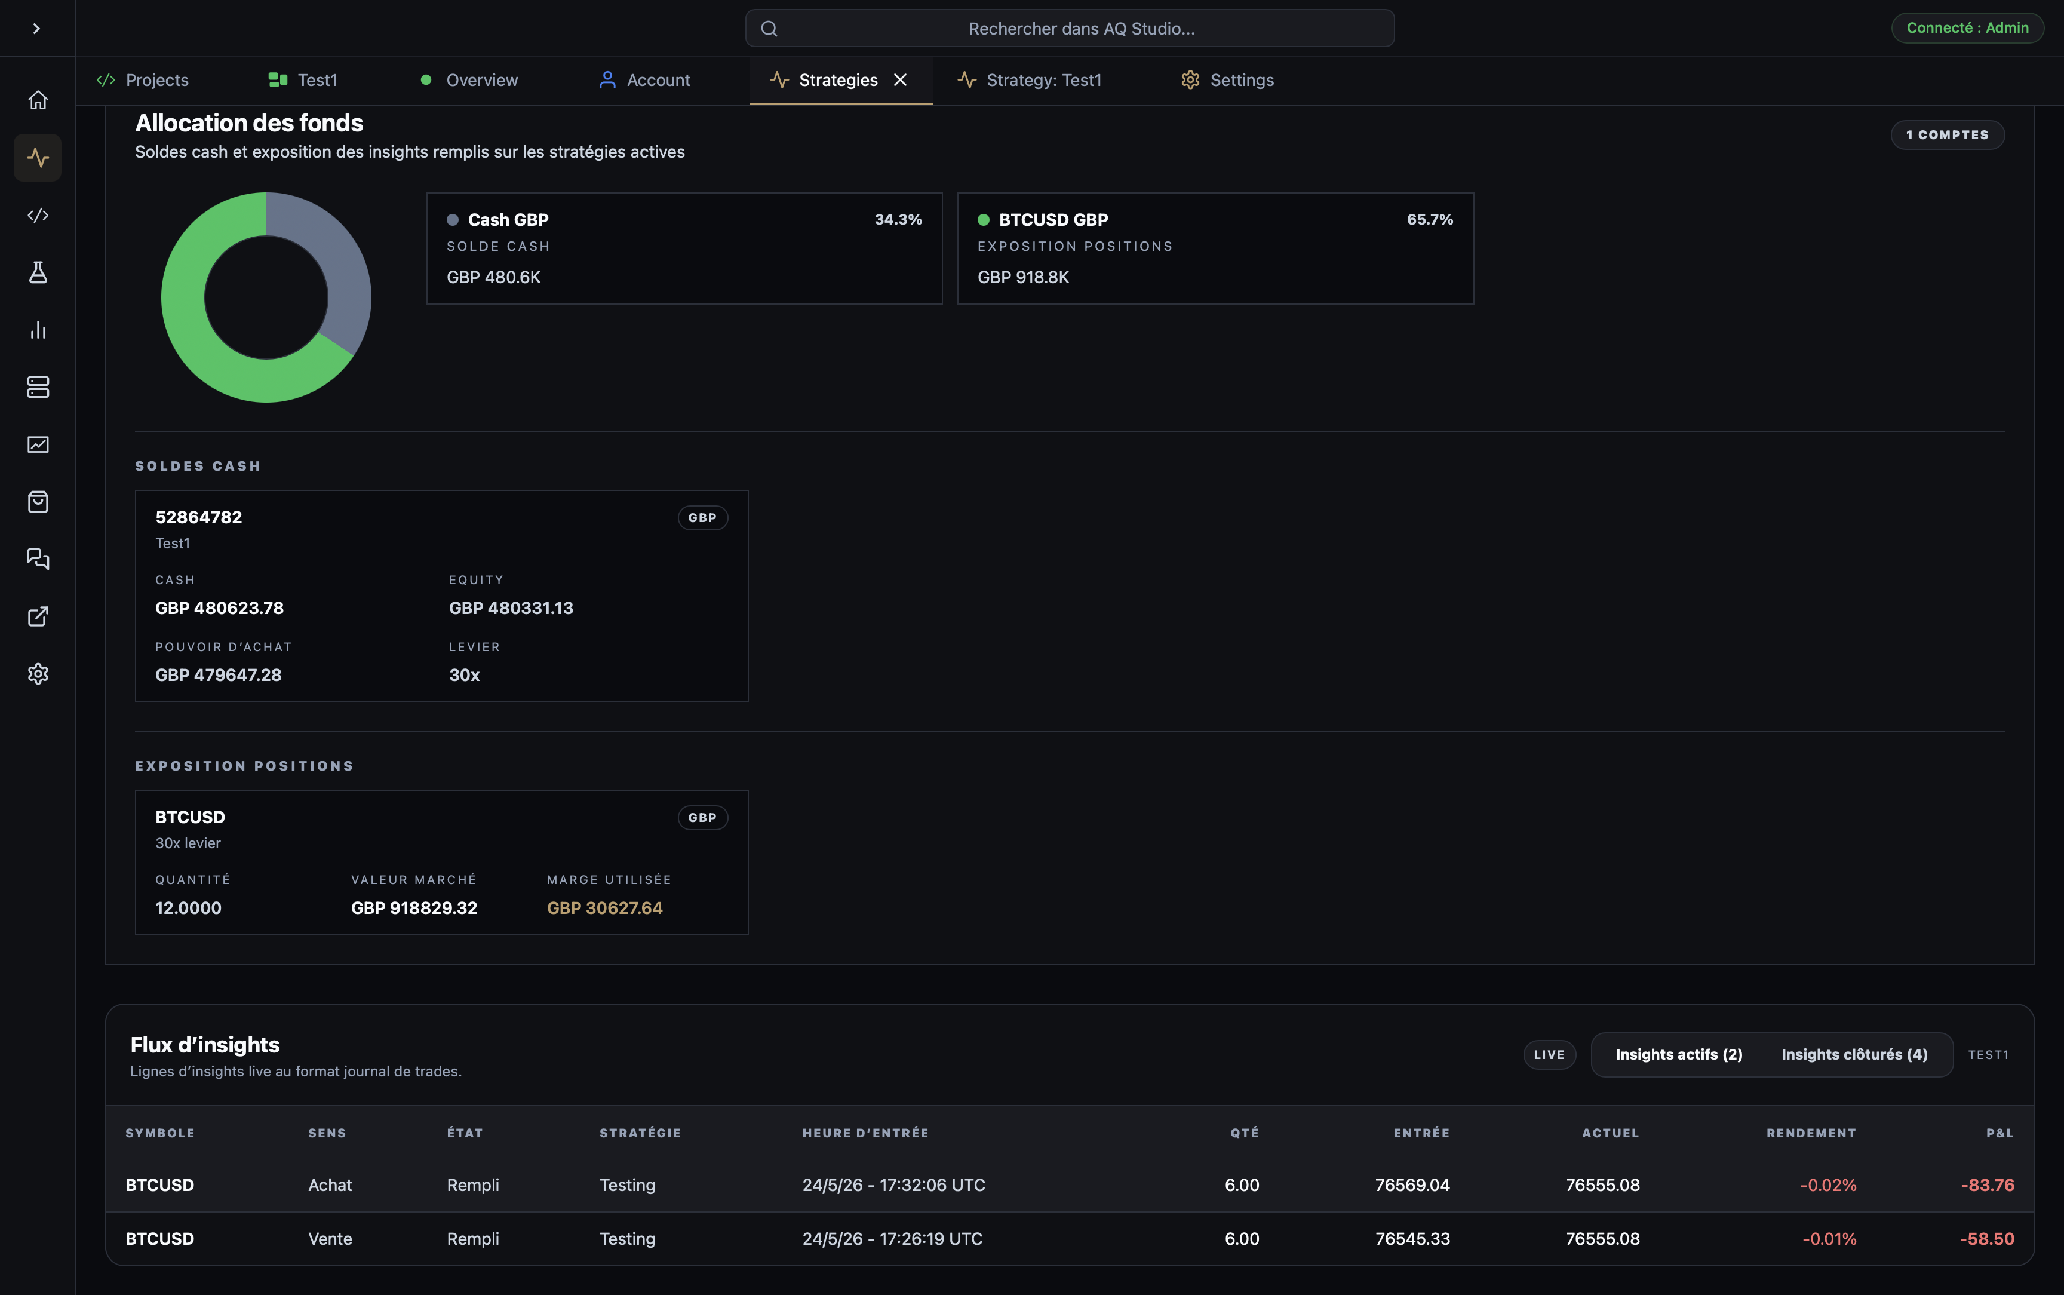Screen dimensions: 2064x1295
Task: Sort by the SYMBOLE column header
Action: [160, 1133]
